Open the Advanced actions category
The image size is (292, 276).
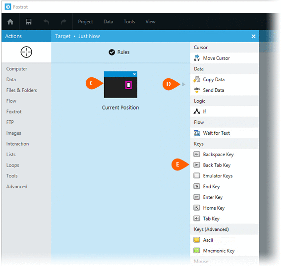(x=17, y=186)
